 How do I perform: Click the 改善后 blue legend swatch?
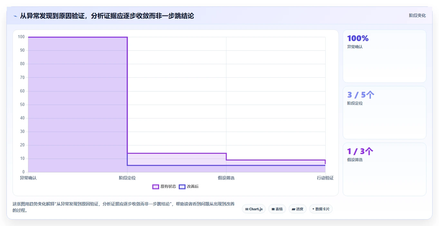[182, 187]
